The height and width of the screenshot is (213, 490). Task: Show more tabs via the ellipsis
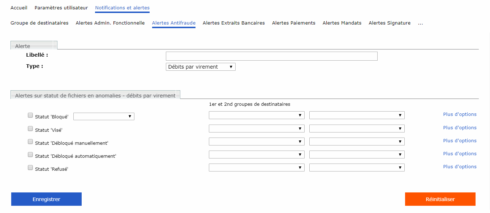pyautogui.click(x=420, y=23)
